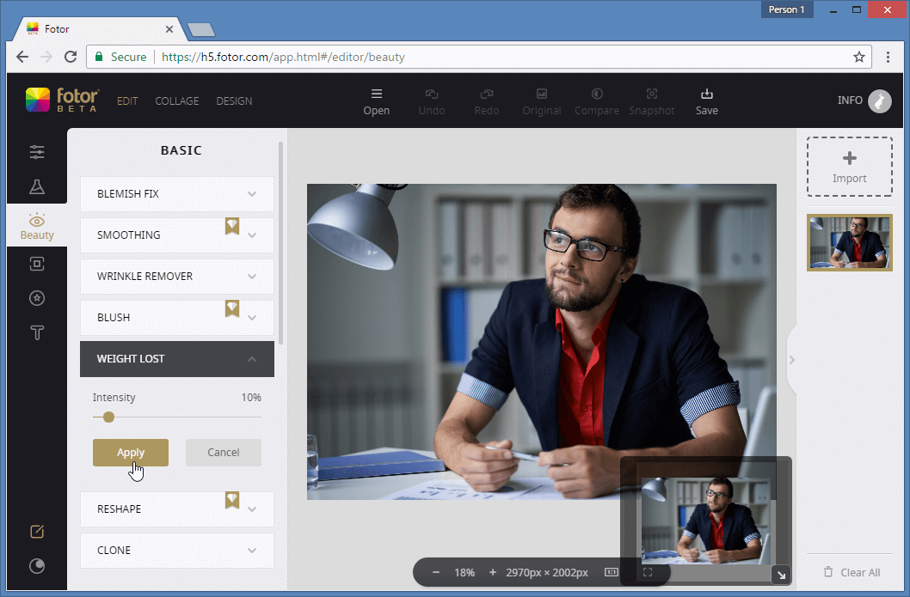Apply the weight lost effect

tap(130, 453)
